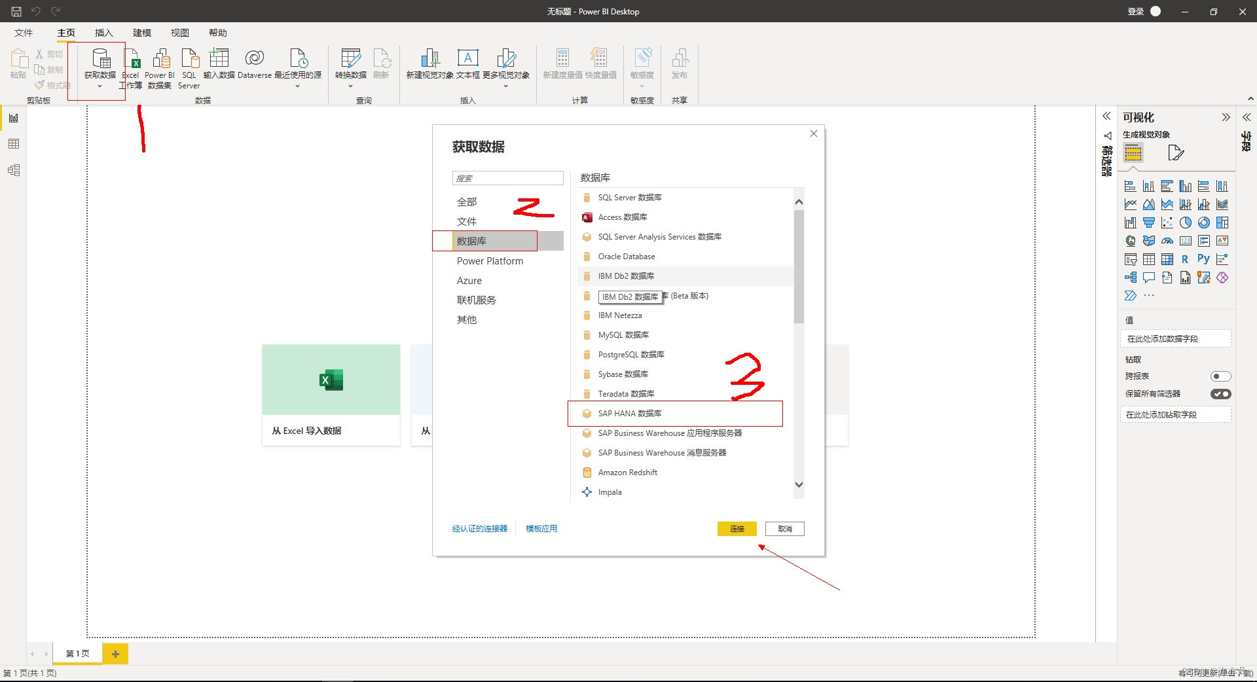The width and height of the screenshot is (1257, 682).
Task: Open the View (视图) ribbon tab
Action: [180, 33]
